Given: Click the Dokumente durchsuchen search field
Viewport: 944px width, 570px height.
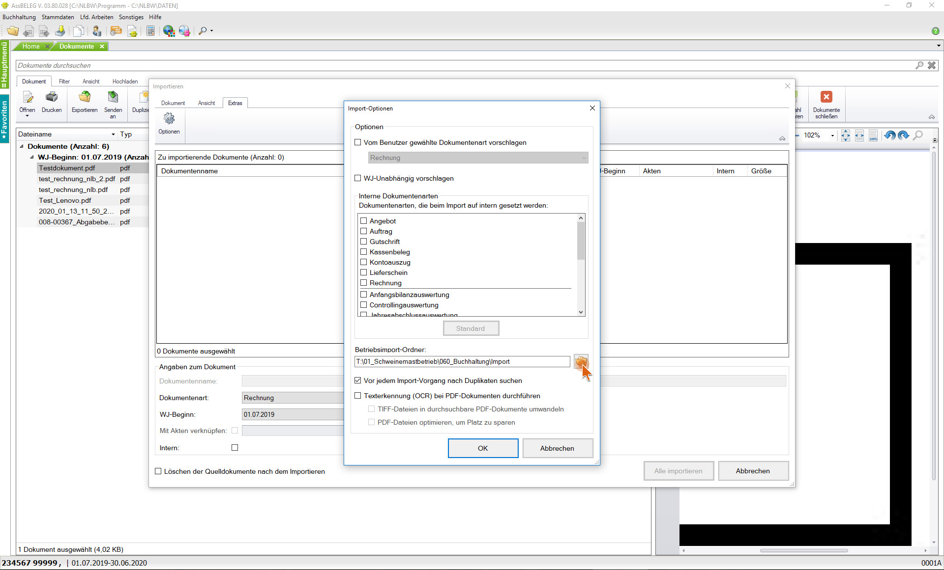Looking at the screenshot, I should click(465, 65).
